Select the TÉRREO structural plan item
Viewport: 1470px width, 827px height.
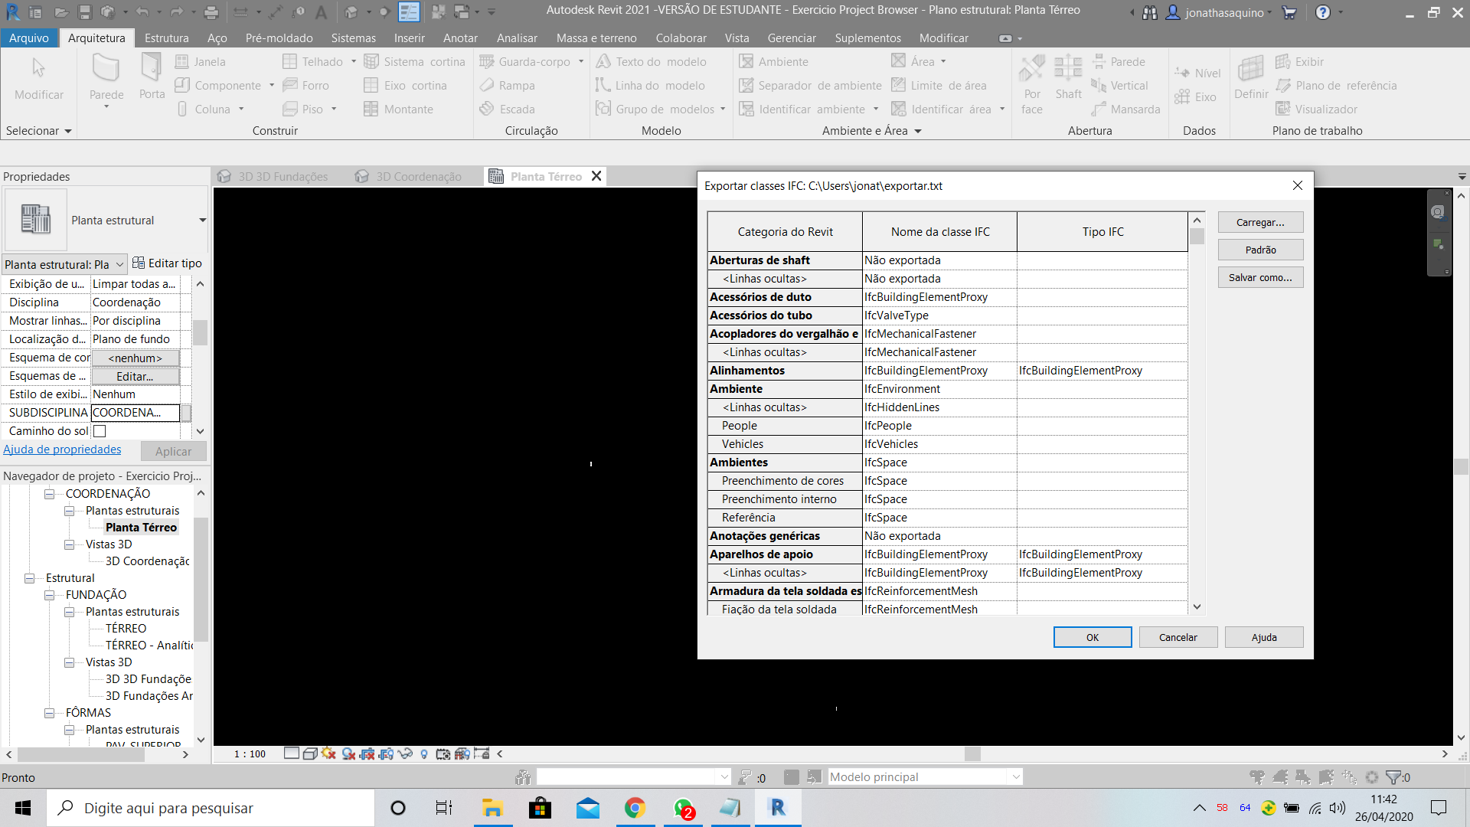point(126,628)
